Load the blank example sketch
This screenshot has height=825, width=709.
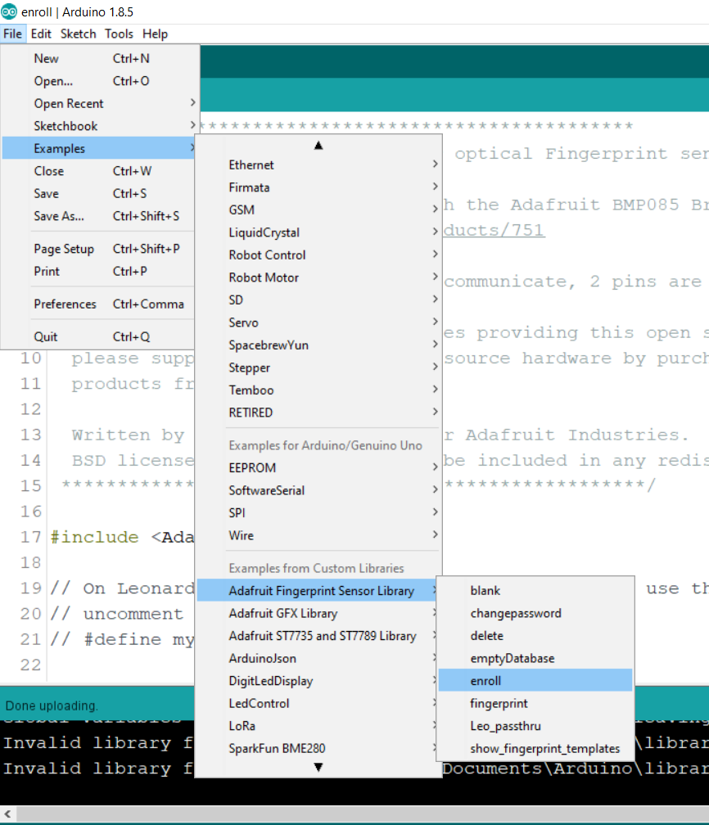pos(535,591)
